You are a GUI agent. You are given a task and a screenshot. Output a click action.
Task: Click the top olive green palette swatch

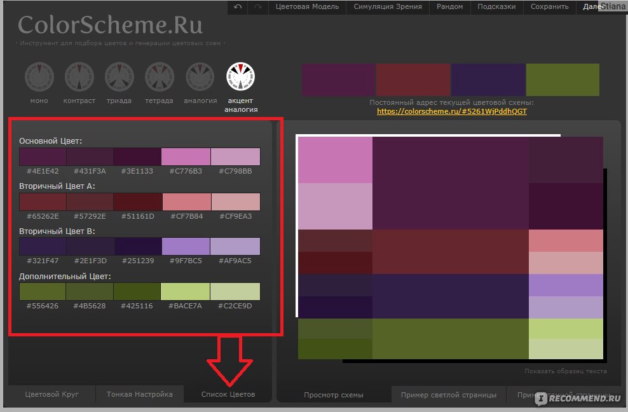563,79
